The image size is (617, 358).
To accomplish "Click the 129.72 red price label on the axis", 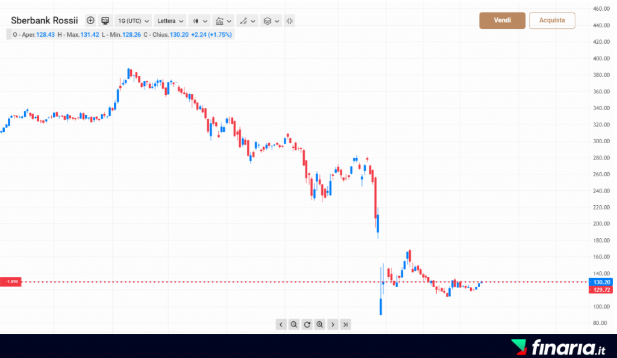I will tap(601, 290).
